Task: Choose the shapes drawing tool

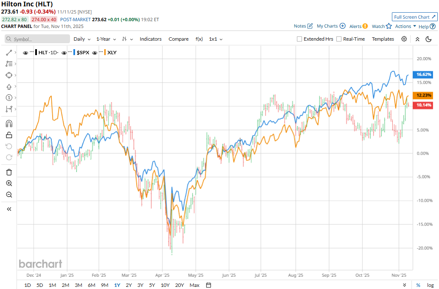Action: pyautogui.click(x=9, y=75)
